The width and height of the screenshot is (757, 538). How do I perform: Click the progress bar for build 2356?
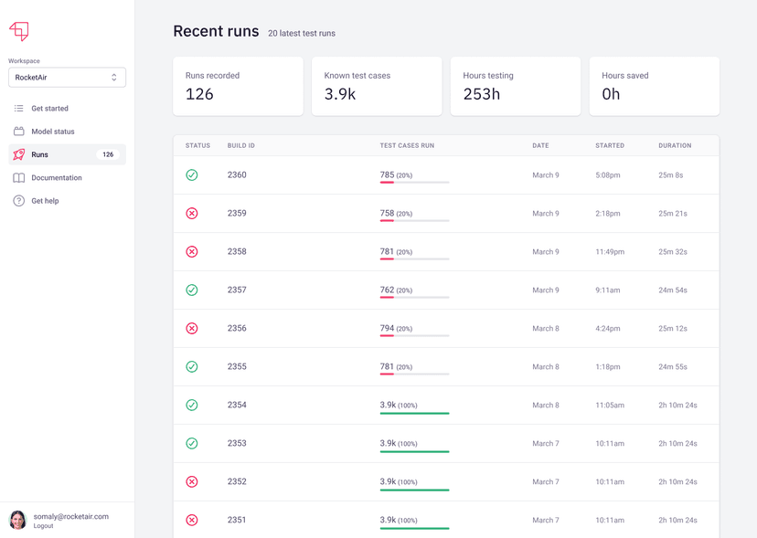[x=414, y=336]
